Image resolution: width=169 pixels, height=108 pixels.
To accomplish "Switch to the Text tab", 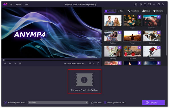I will coord(120,11).
